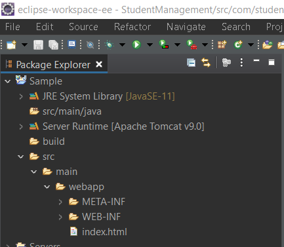The width and height of the screenshot is (284, 247).
Task: Collapse the webapp folder node
Action: [x=47, y=187]
